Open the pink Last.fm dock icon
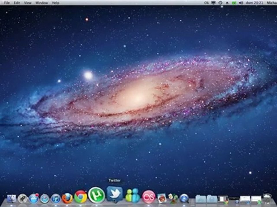 [149, 197]
